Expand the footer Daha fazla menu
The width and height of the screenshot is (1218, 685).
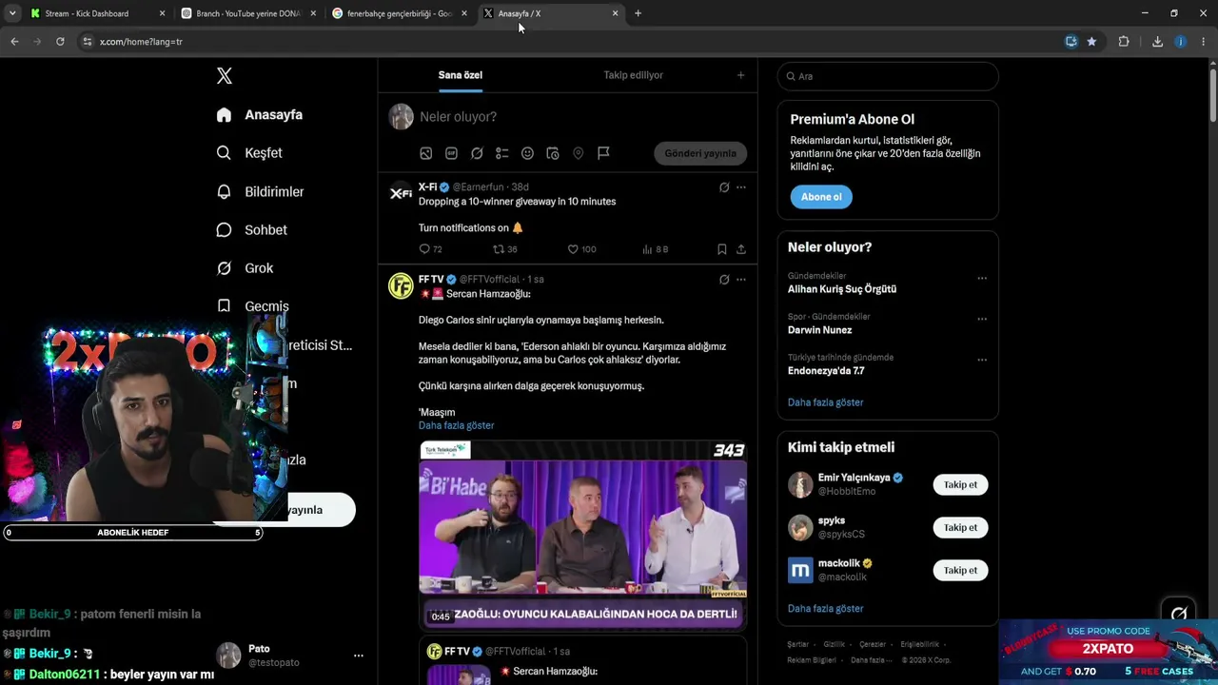click(874, 660)
